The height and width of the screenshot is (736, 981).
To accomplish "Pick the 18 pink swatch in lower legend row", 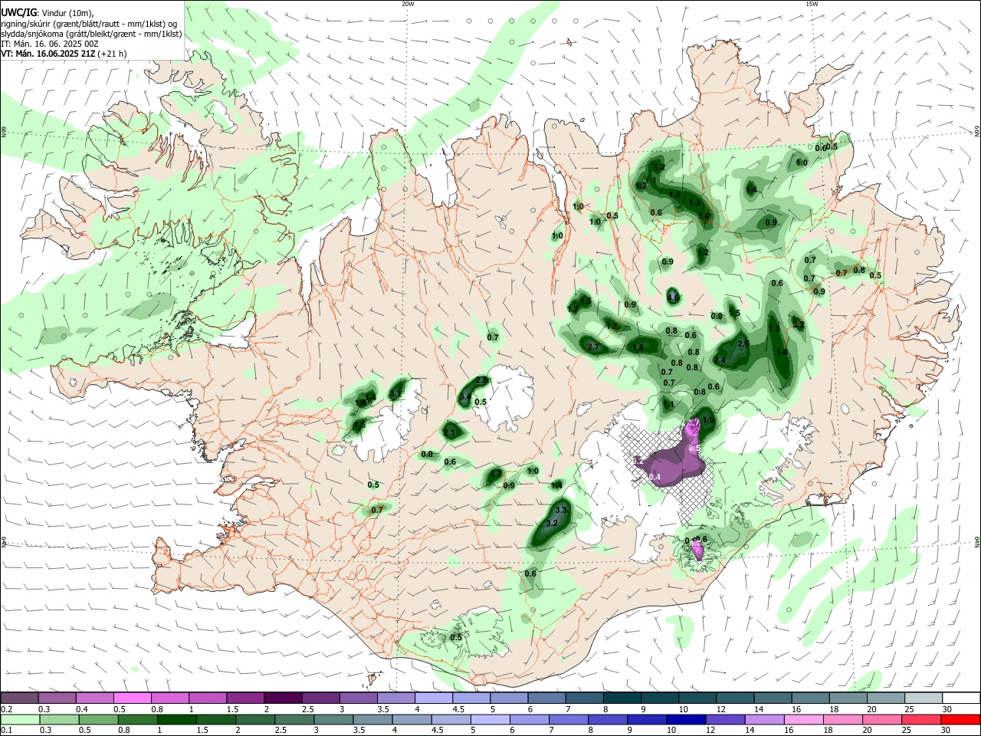I will point(844,720).
